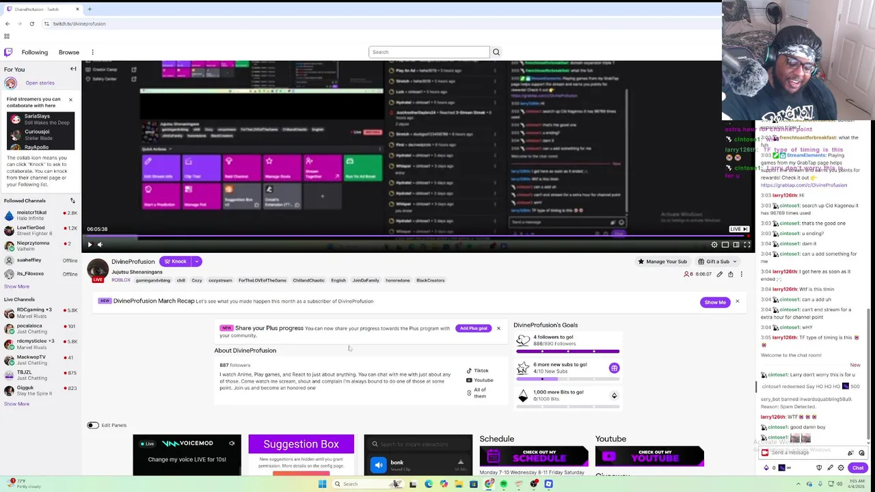Edit the stream info with pencil icon
The width and height of the screenshot is (875, 492).
coord(719,274)
